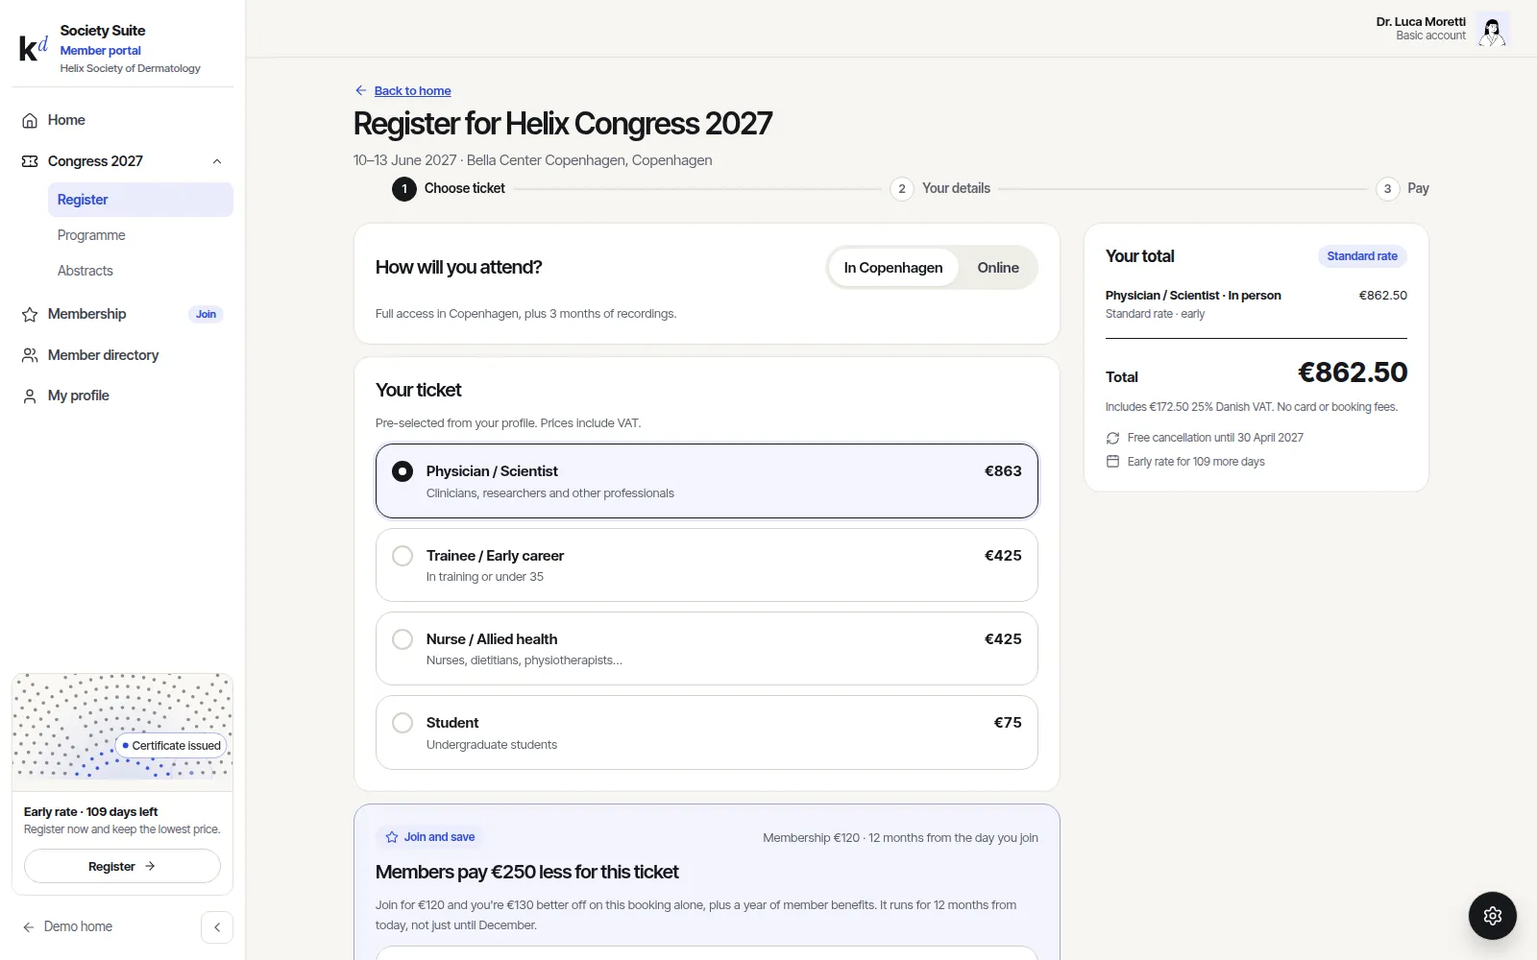
Task: Click the Member portal label
Action: pos(100,51)
